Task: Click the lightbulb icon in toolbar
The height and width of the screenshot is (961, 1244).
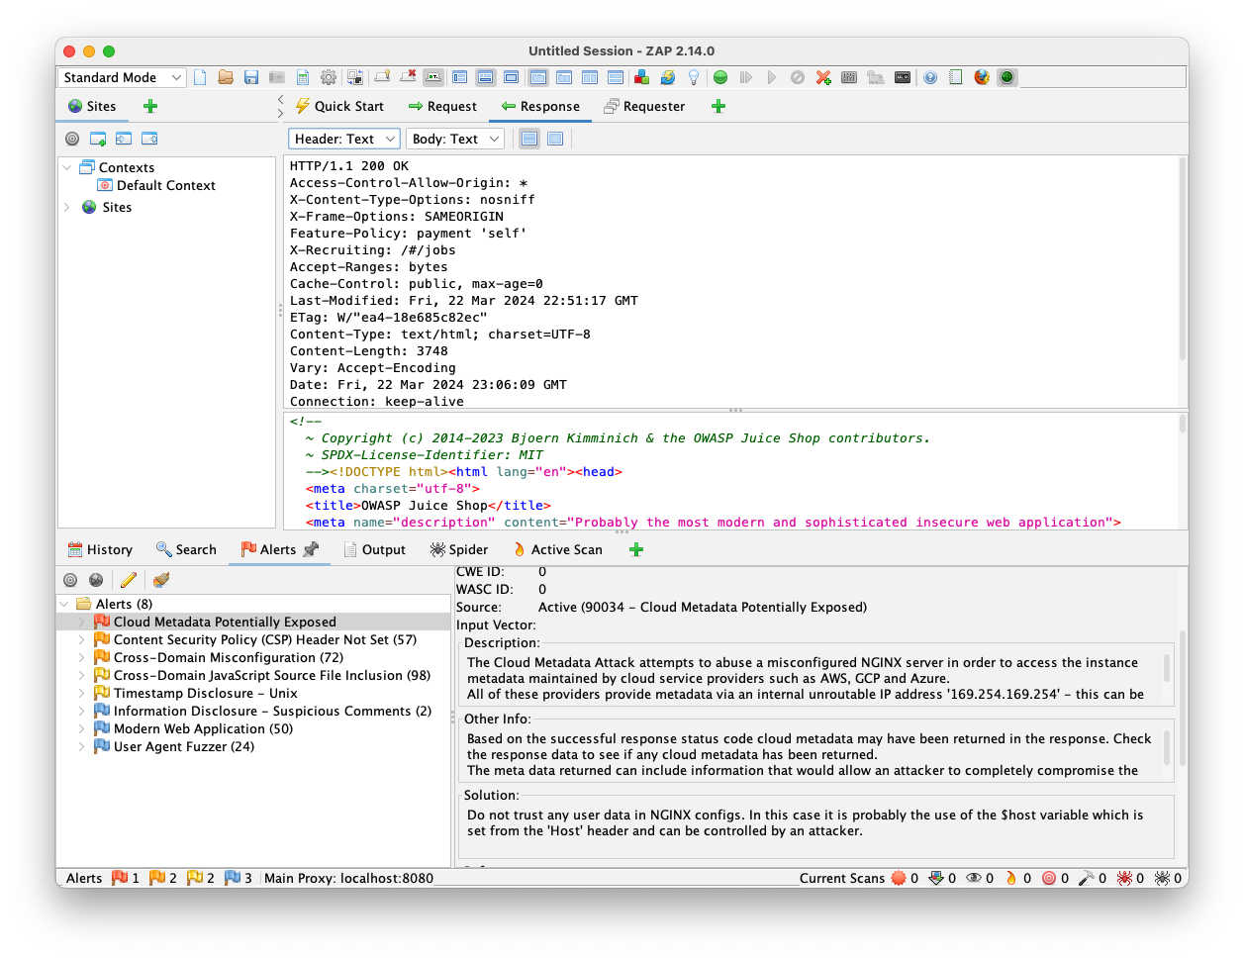Action: (x=694, y=77)
